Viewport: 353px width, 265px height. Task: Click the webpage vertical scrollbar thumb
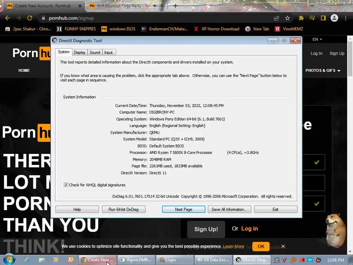click(350, 59)
